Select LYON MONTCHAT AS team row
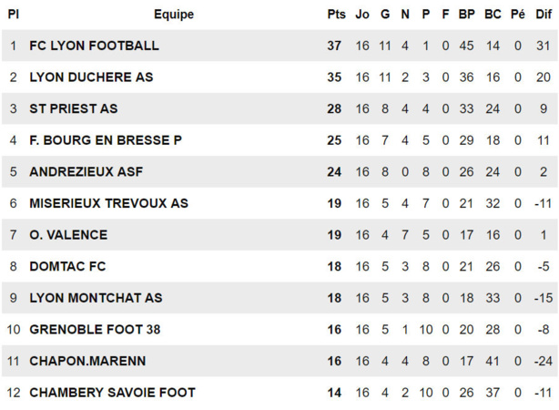 coord(96,298)
